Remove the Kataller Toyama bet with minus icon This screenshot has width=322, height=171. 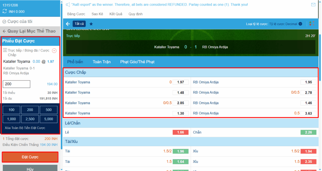click(x=54, y=51)
